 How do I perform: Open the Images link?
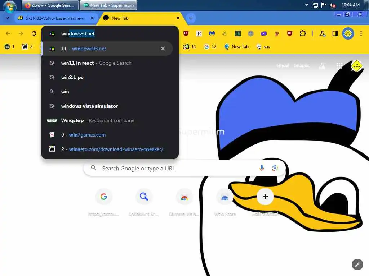coord(302,65)
